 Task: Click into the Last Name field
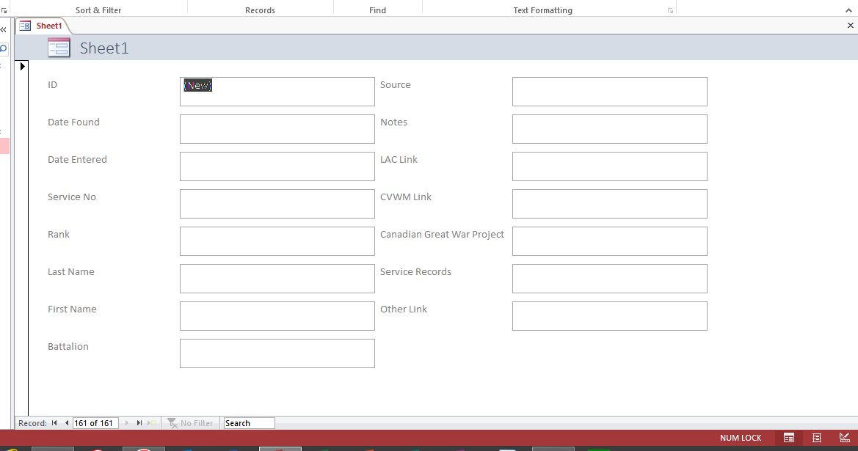click(277, 279)
